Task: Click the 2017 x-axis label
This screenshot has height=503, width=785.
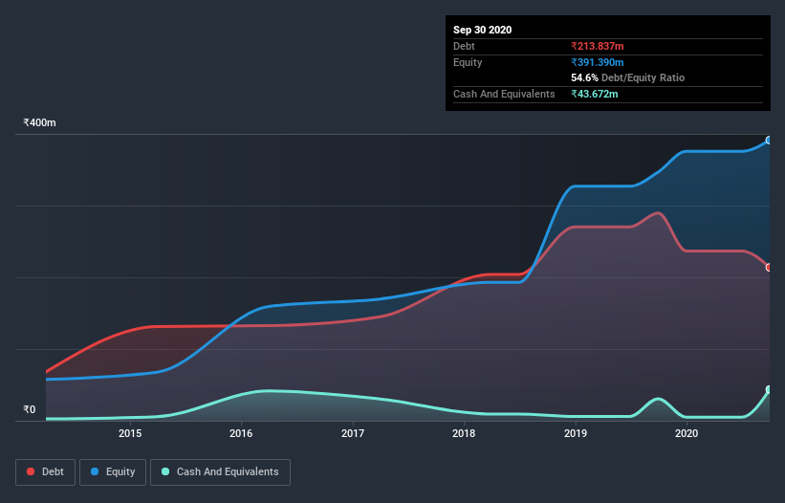Action: pyautogui.click(x=353, y=433)
